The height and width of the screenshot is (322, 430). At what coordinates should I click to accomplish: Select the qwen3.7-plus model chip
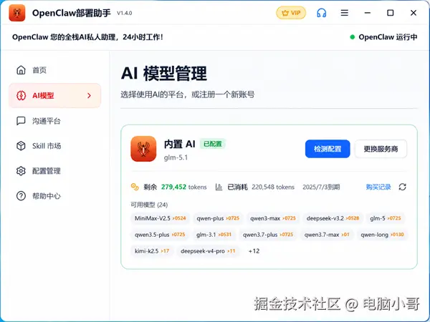tap(268, 235)
